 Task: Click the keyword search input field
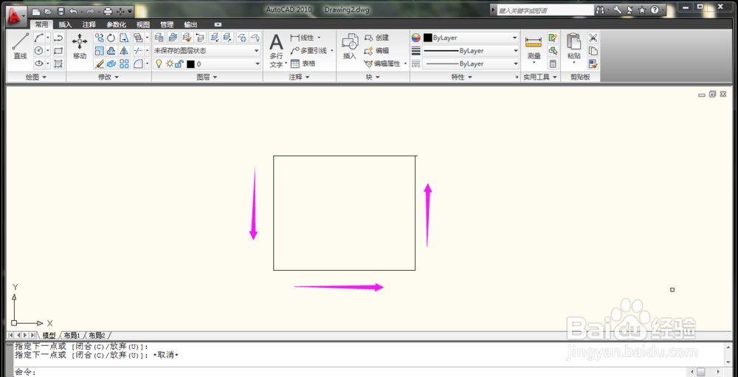pos(545,10)
